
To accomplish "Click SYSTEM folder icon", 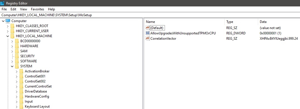I will [17, 66].
